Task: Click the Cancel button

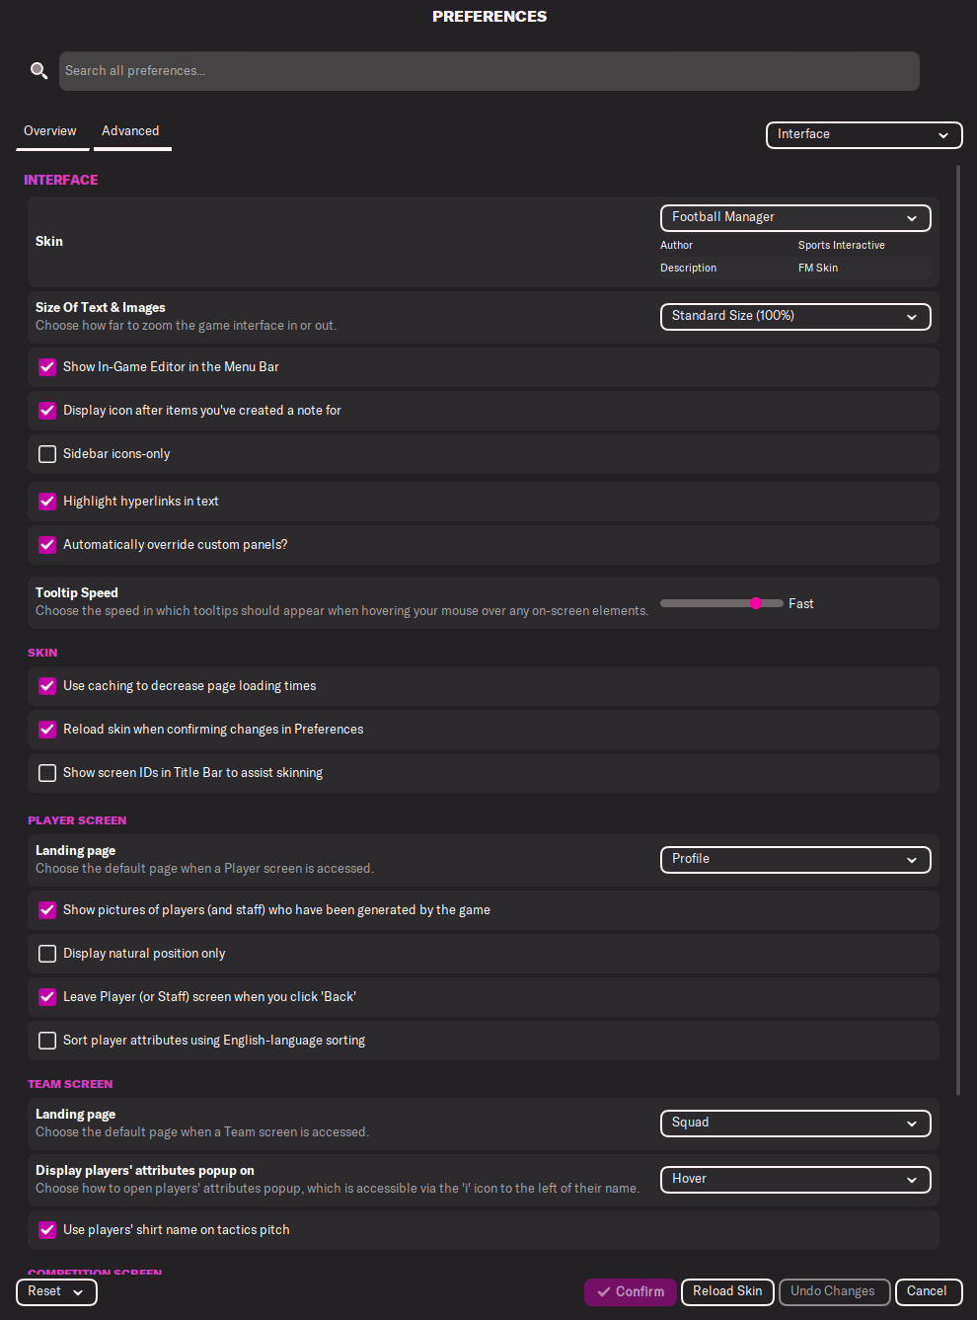Action: pos(927,1291)
